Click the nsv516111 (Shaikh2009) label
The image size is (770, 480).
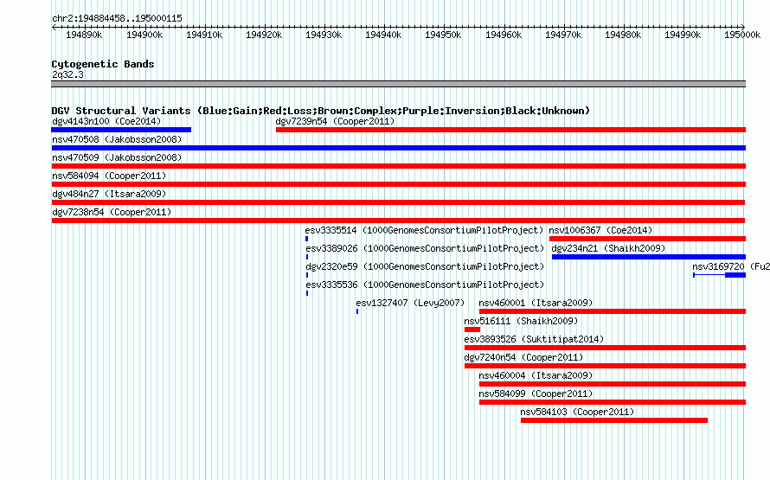coord(521,321)
